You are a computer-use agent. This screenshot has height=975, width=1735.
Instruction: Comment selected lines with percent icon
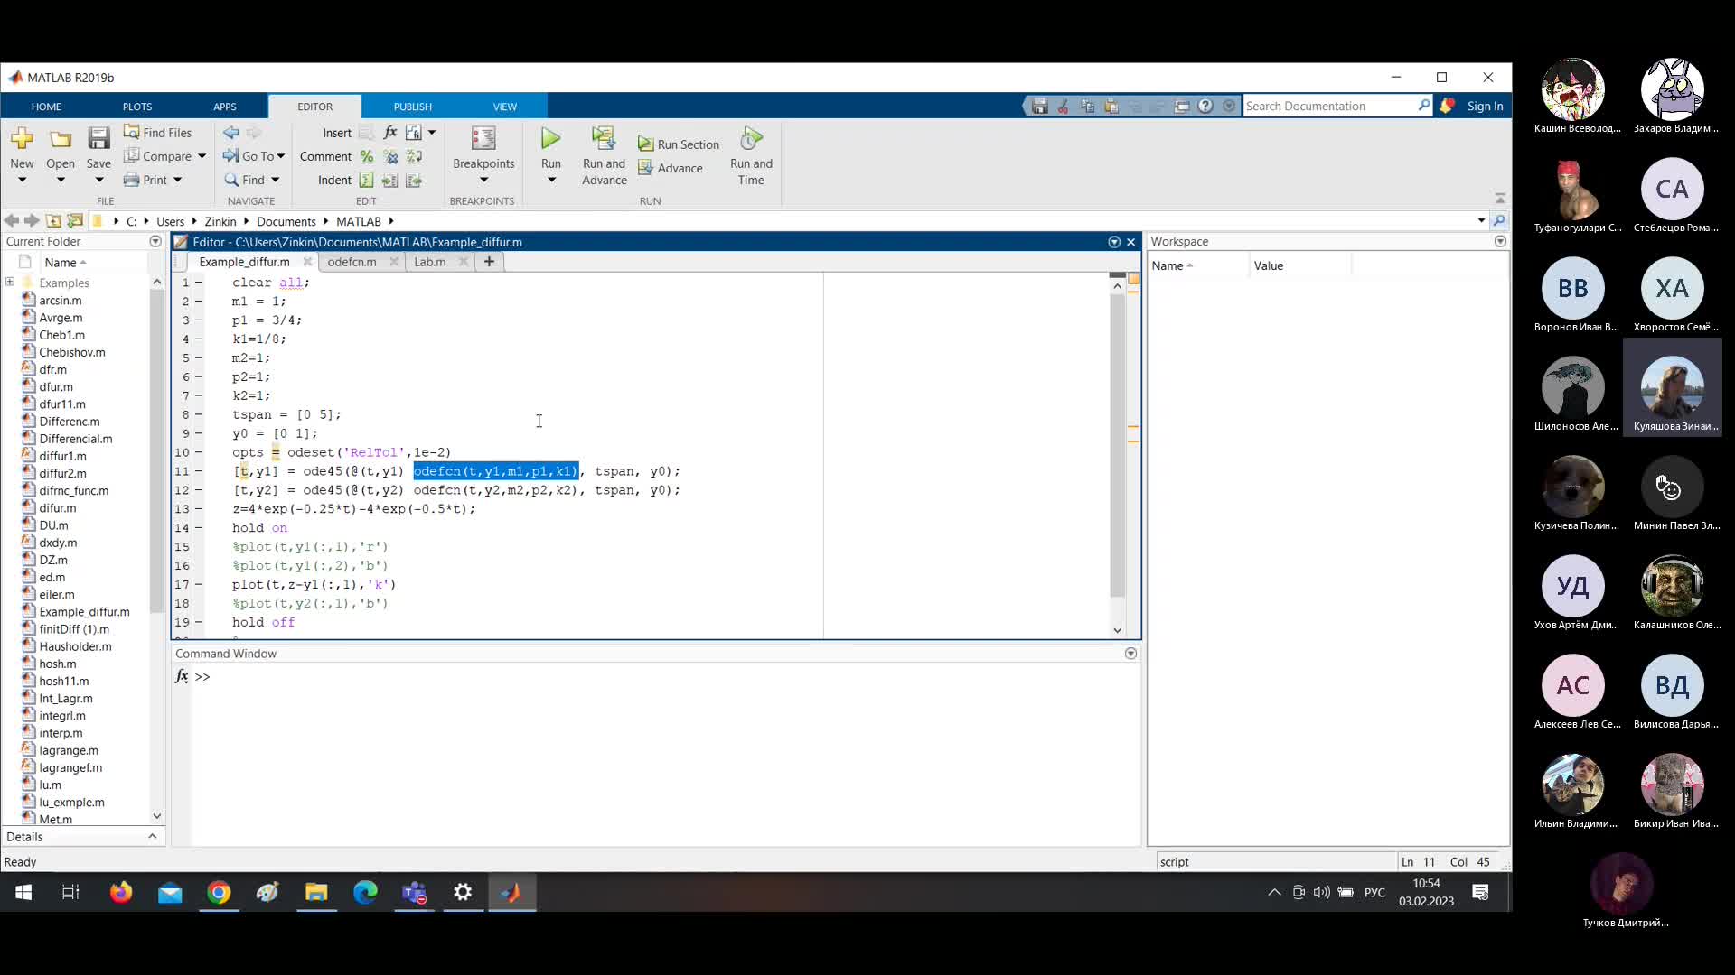[367, 156]
